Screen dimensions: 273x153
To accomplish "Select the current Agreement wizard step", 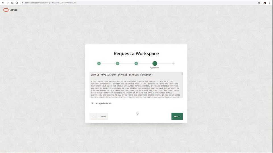I will click(155, 63).
